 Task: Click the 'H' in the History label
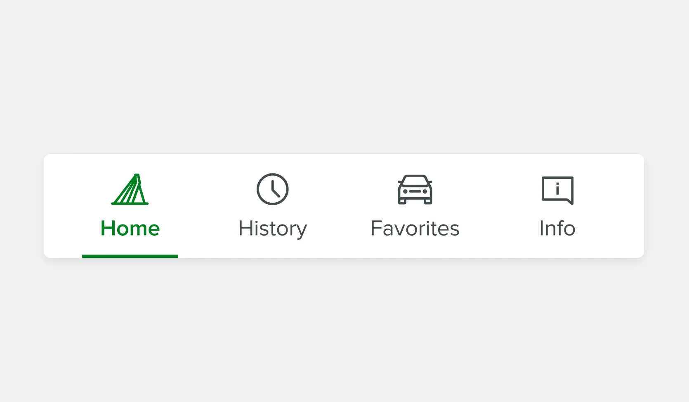[244, 228]
